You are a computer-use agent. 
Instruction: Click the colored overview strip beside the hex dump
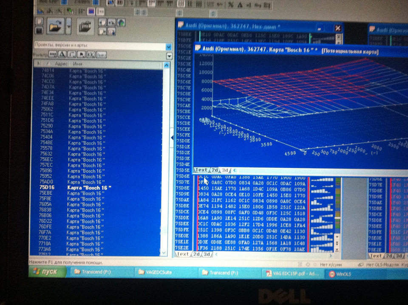(x=338, y=206)
